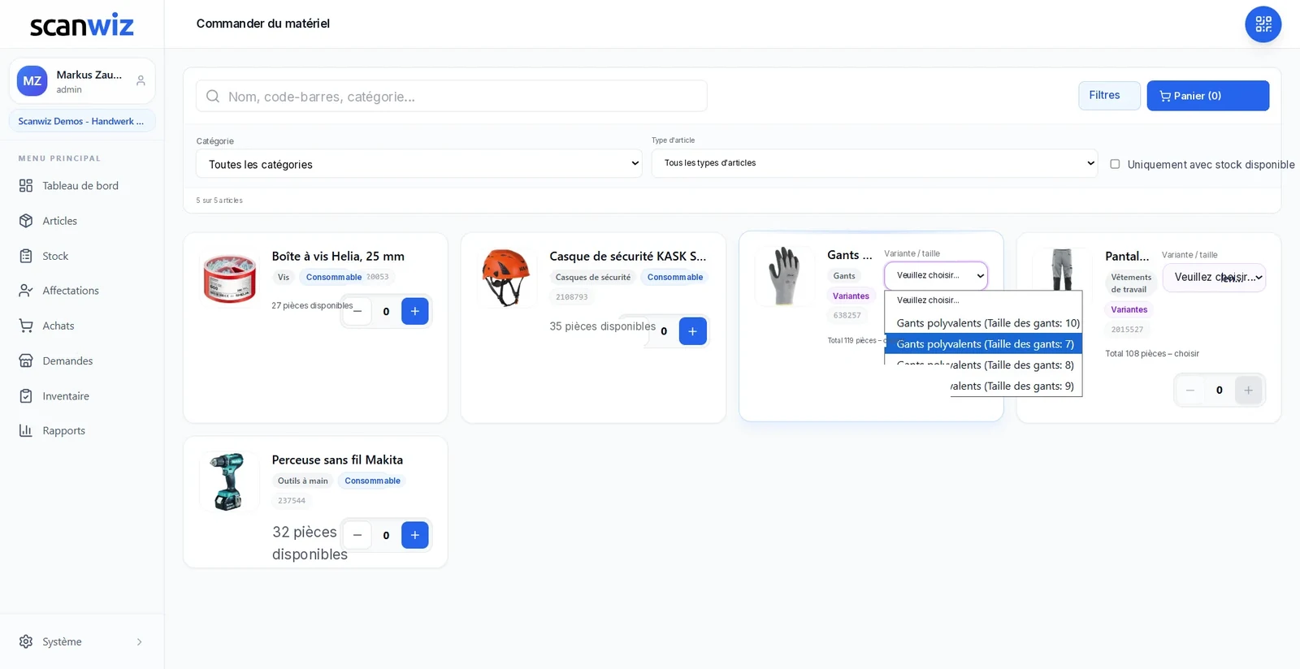This screenshot has width=1300, height=669.
Task: Click the Makita drill product image
Action: 230,481
